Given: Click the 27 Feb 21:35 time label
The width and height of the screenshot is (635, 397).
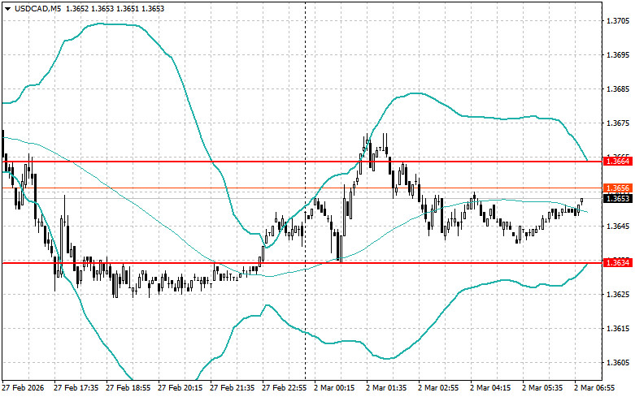Looking at the screenshot, I should tap(232, 388).
